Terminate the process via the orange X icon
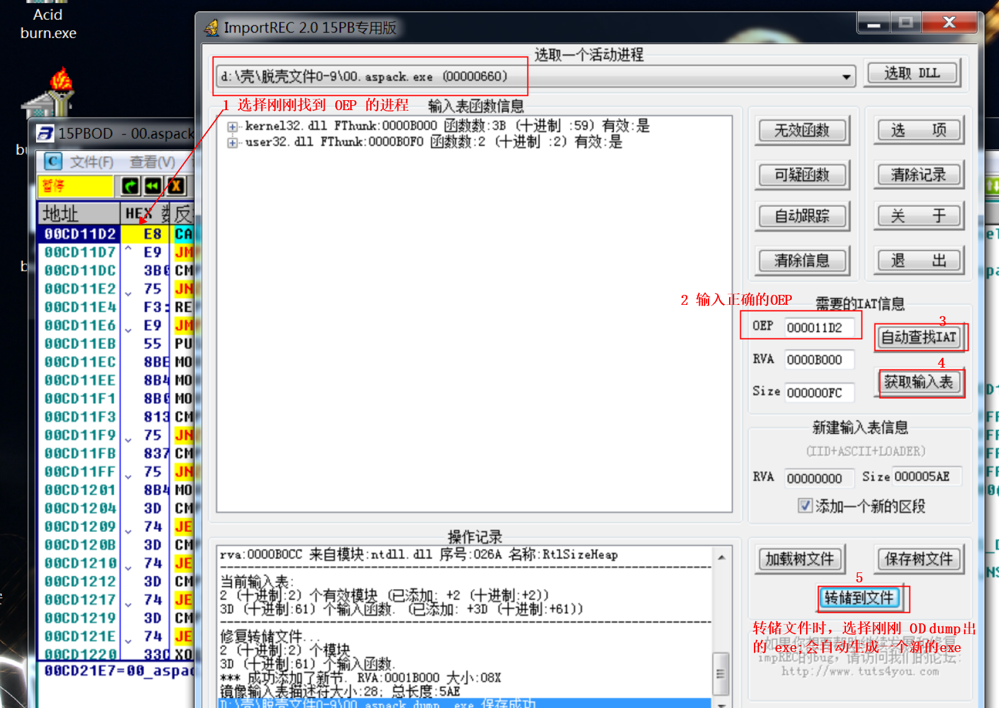 [x=175, y=186]
